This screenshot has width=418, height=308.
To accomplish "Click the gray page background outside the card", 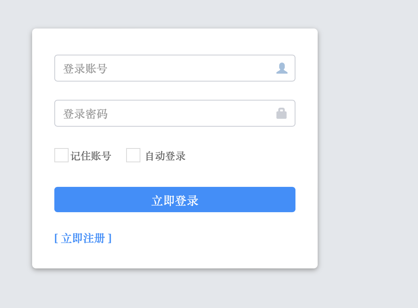I will 369,158.
